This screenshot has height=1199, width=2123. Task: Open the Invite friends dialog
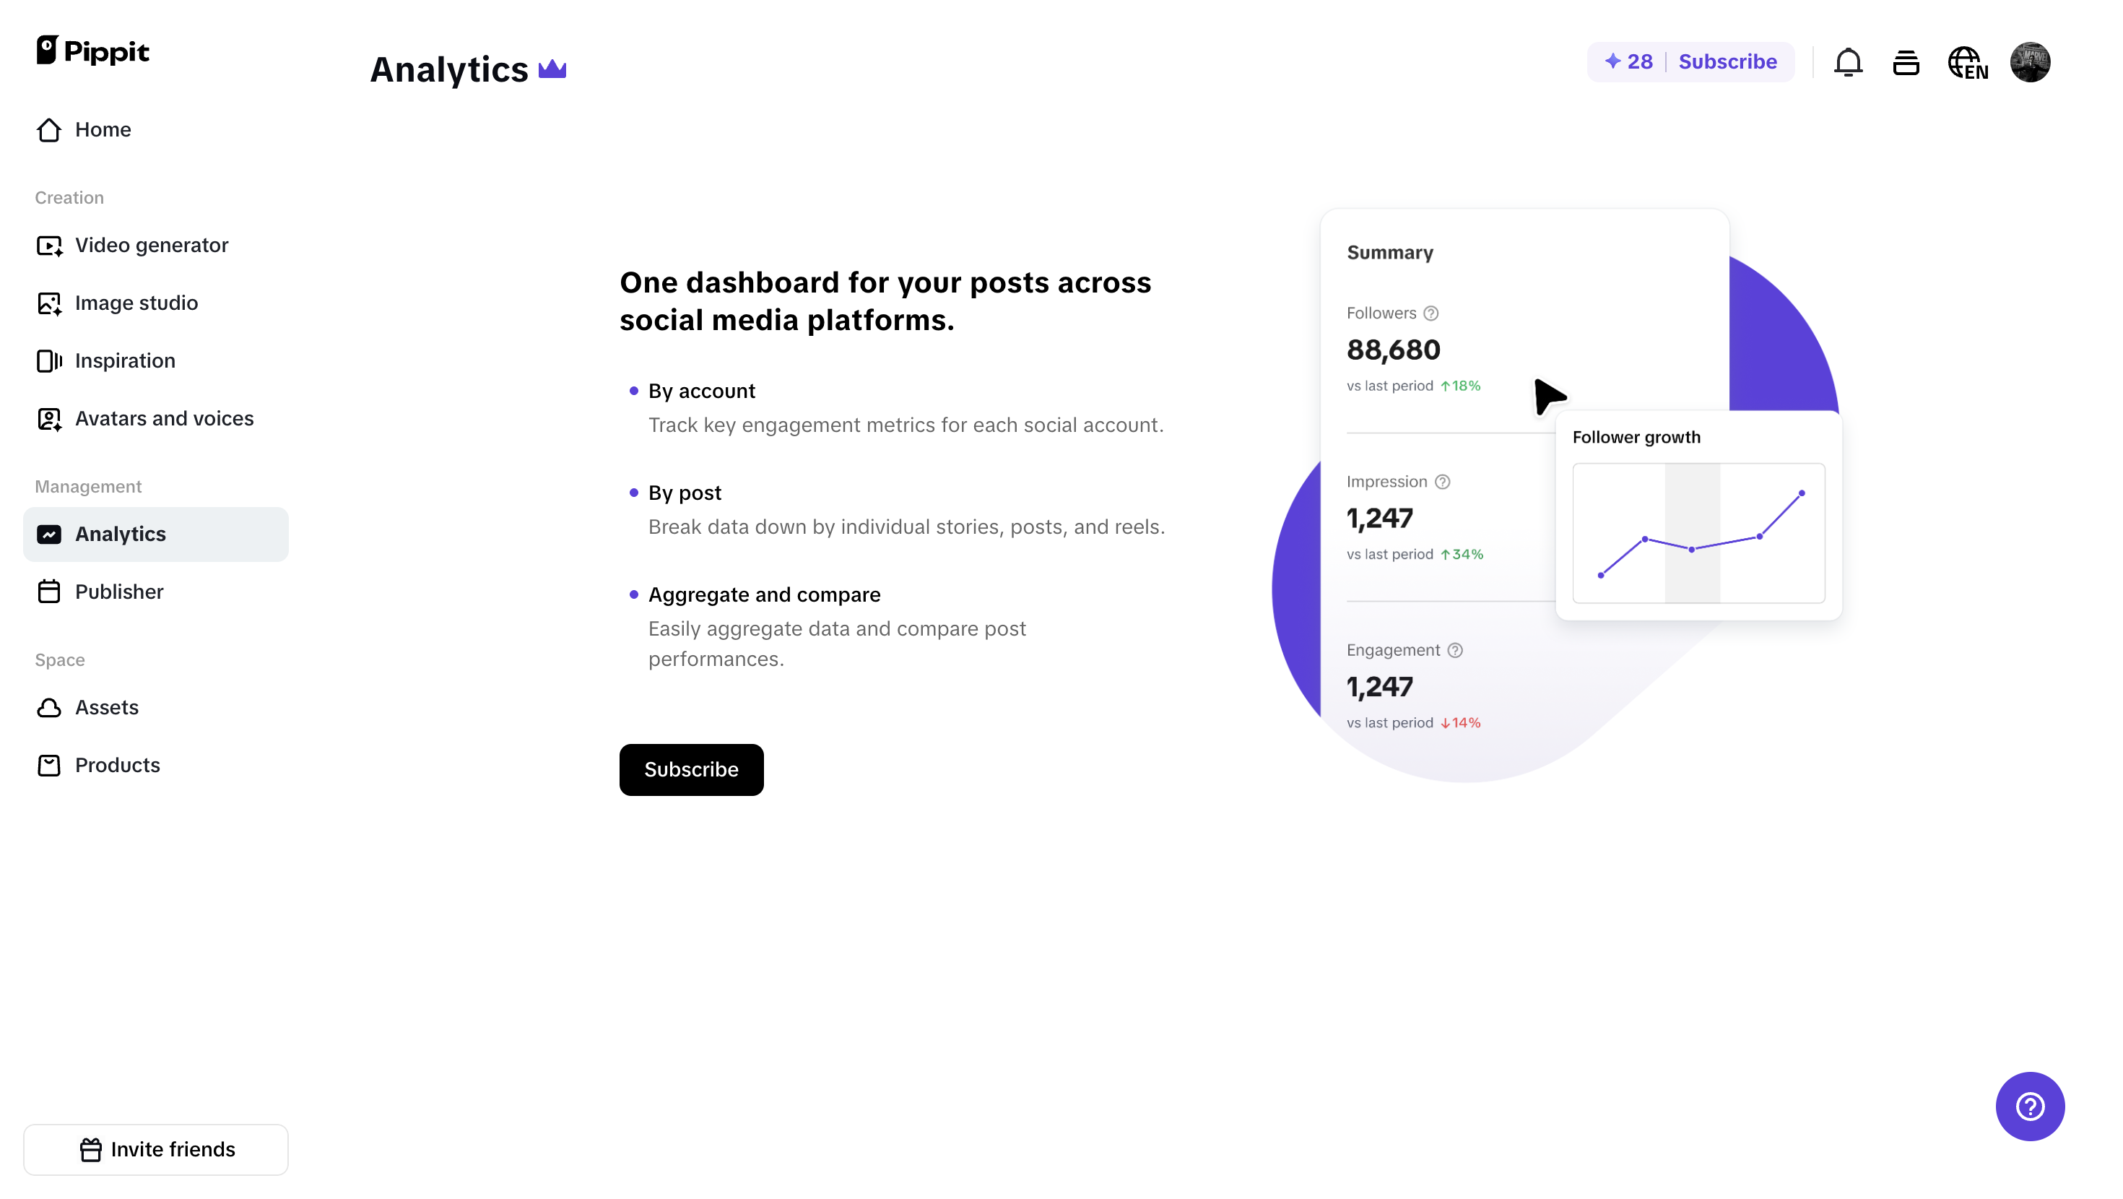[156, 1148]
